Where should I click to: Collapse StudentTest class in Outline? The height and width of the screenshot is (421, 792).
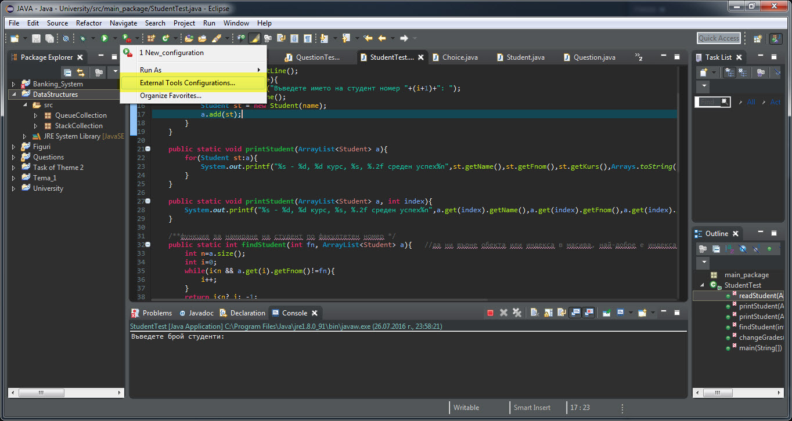coord(702,285)
